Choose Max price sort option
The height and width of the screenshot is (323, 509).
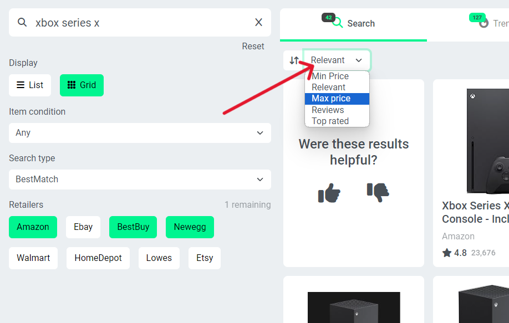pos(337,99)
